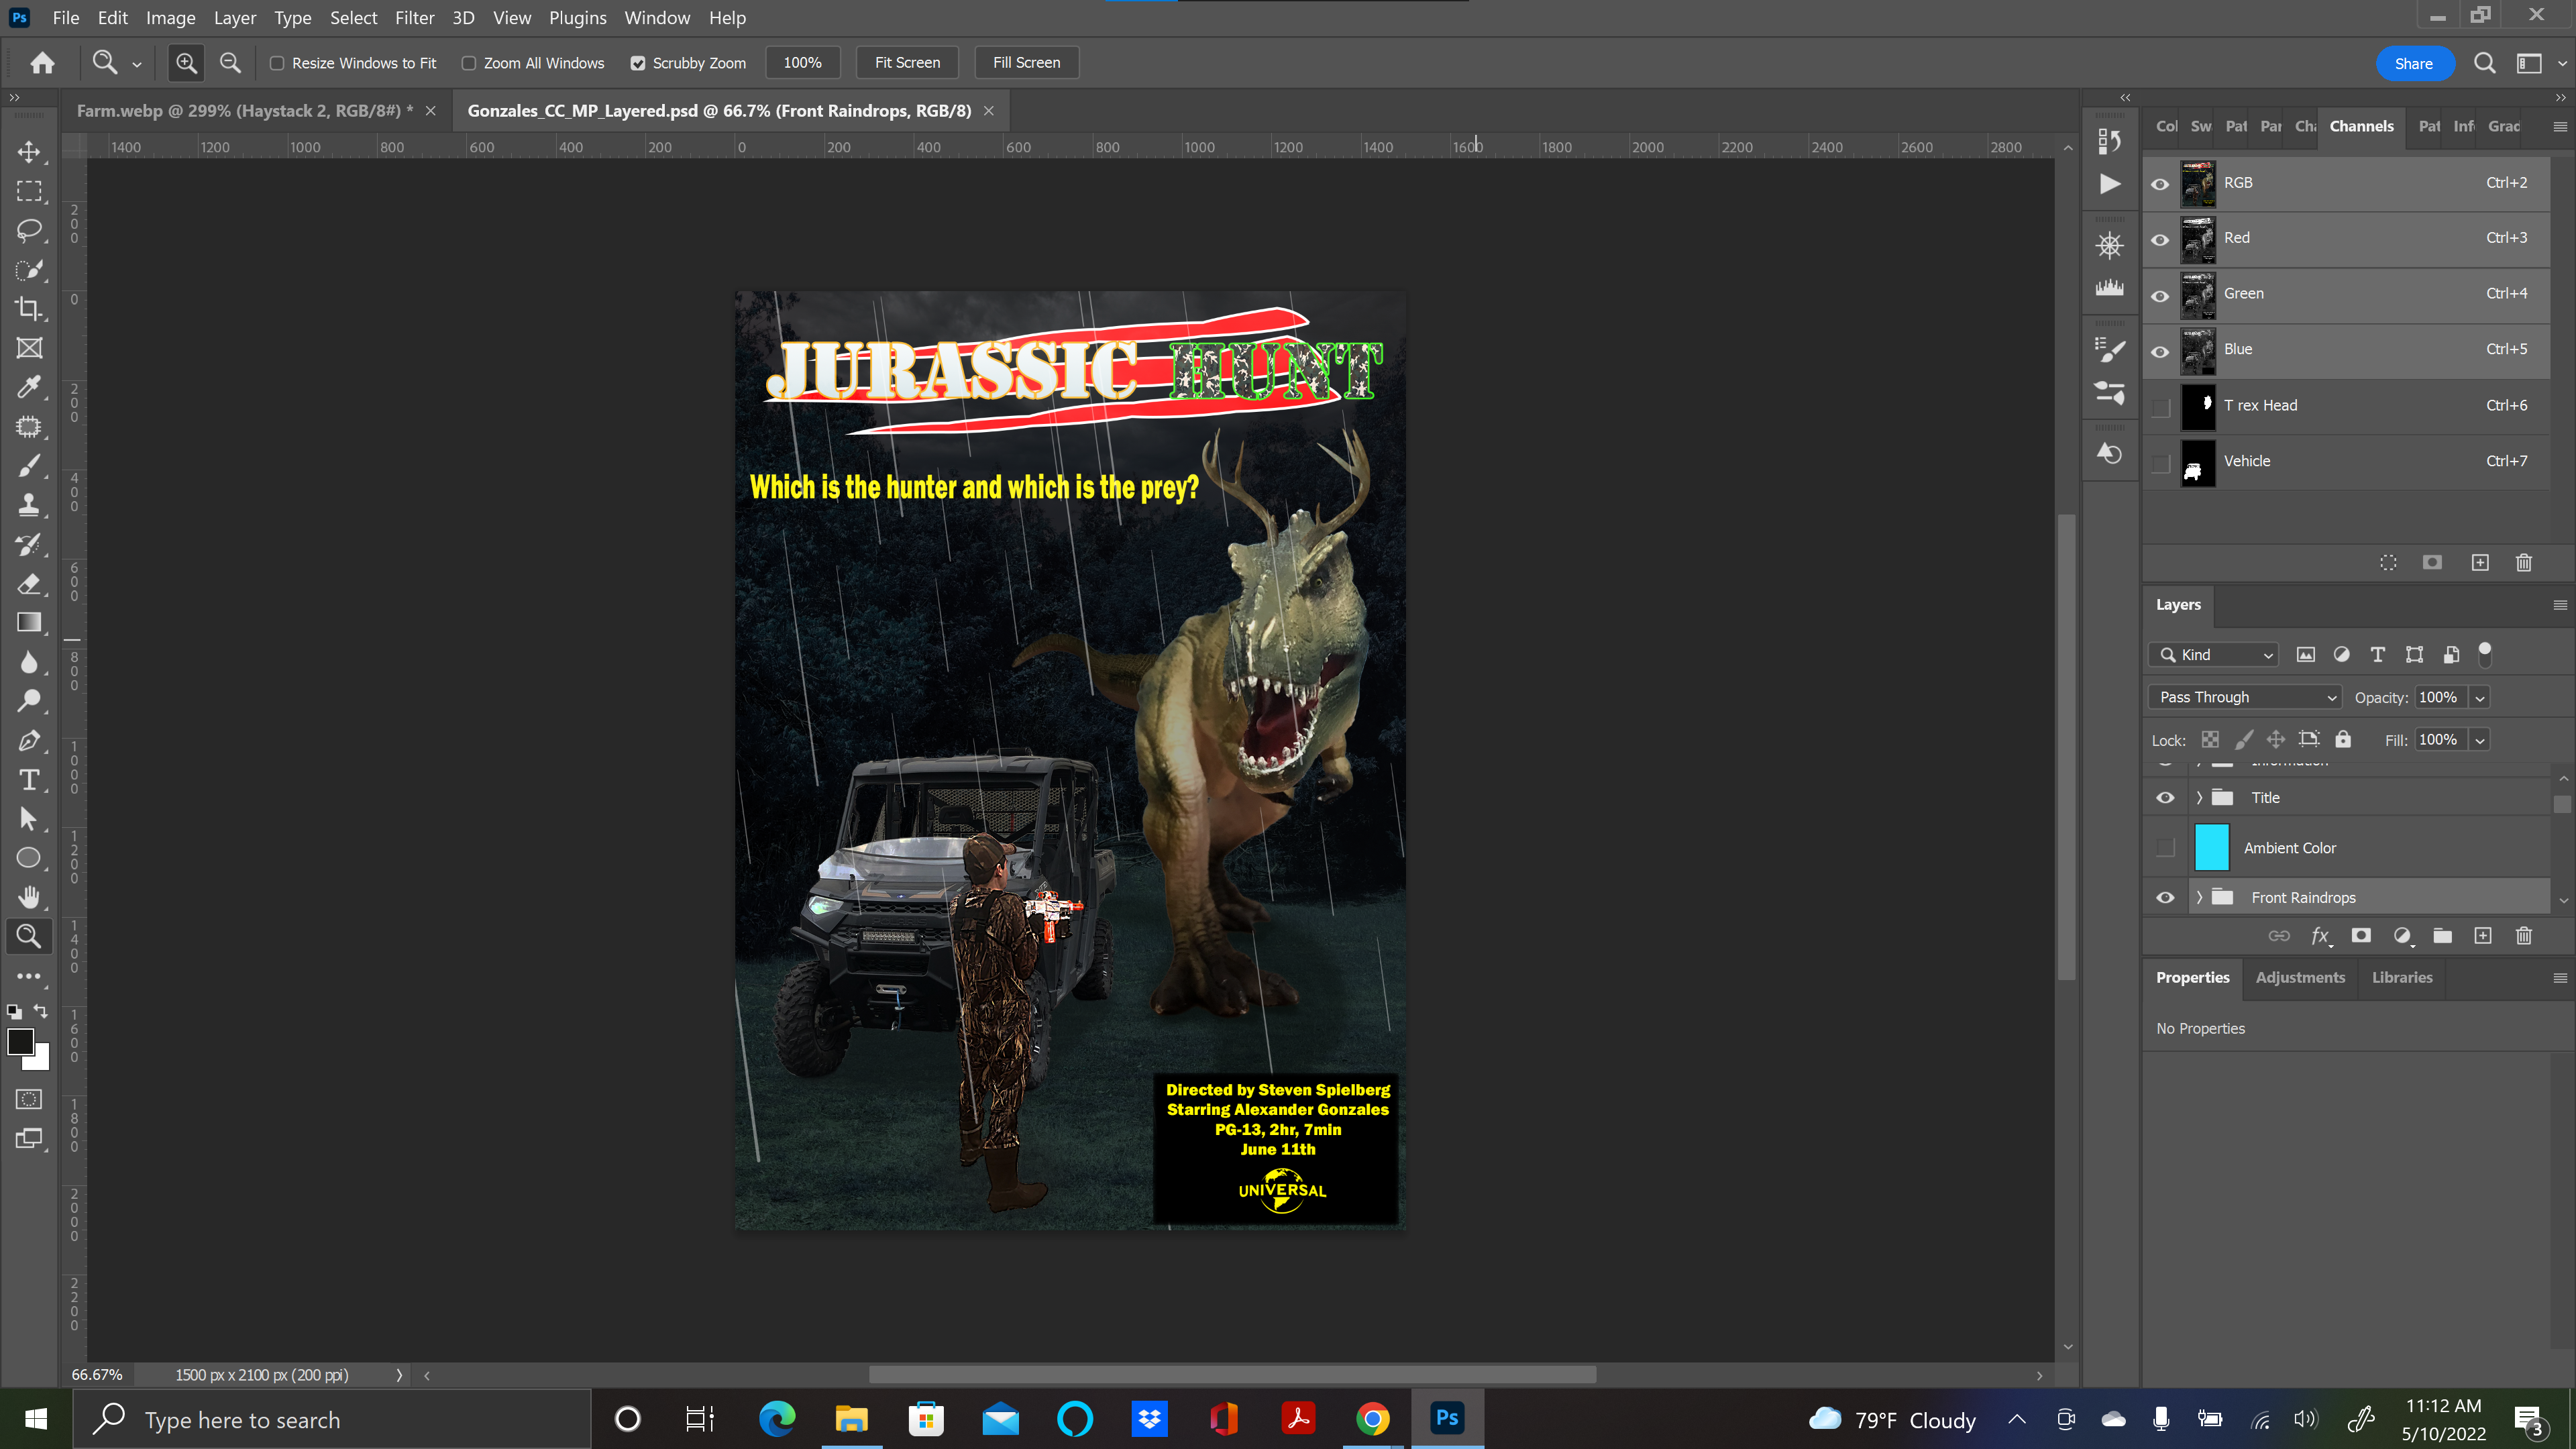
Task: Hide the Red channel visibility eye
Action: pyautogui.click(x=2160, y=239)
